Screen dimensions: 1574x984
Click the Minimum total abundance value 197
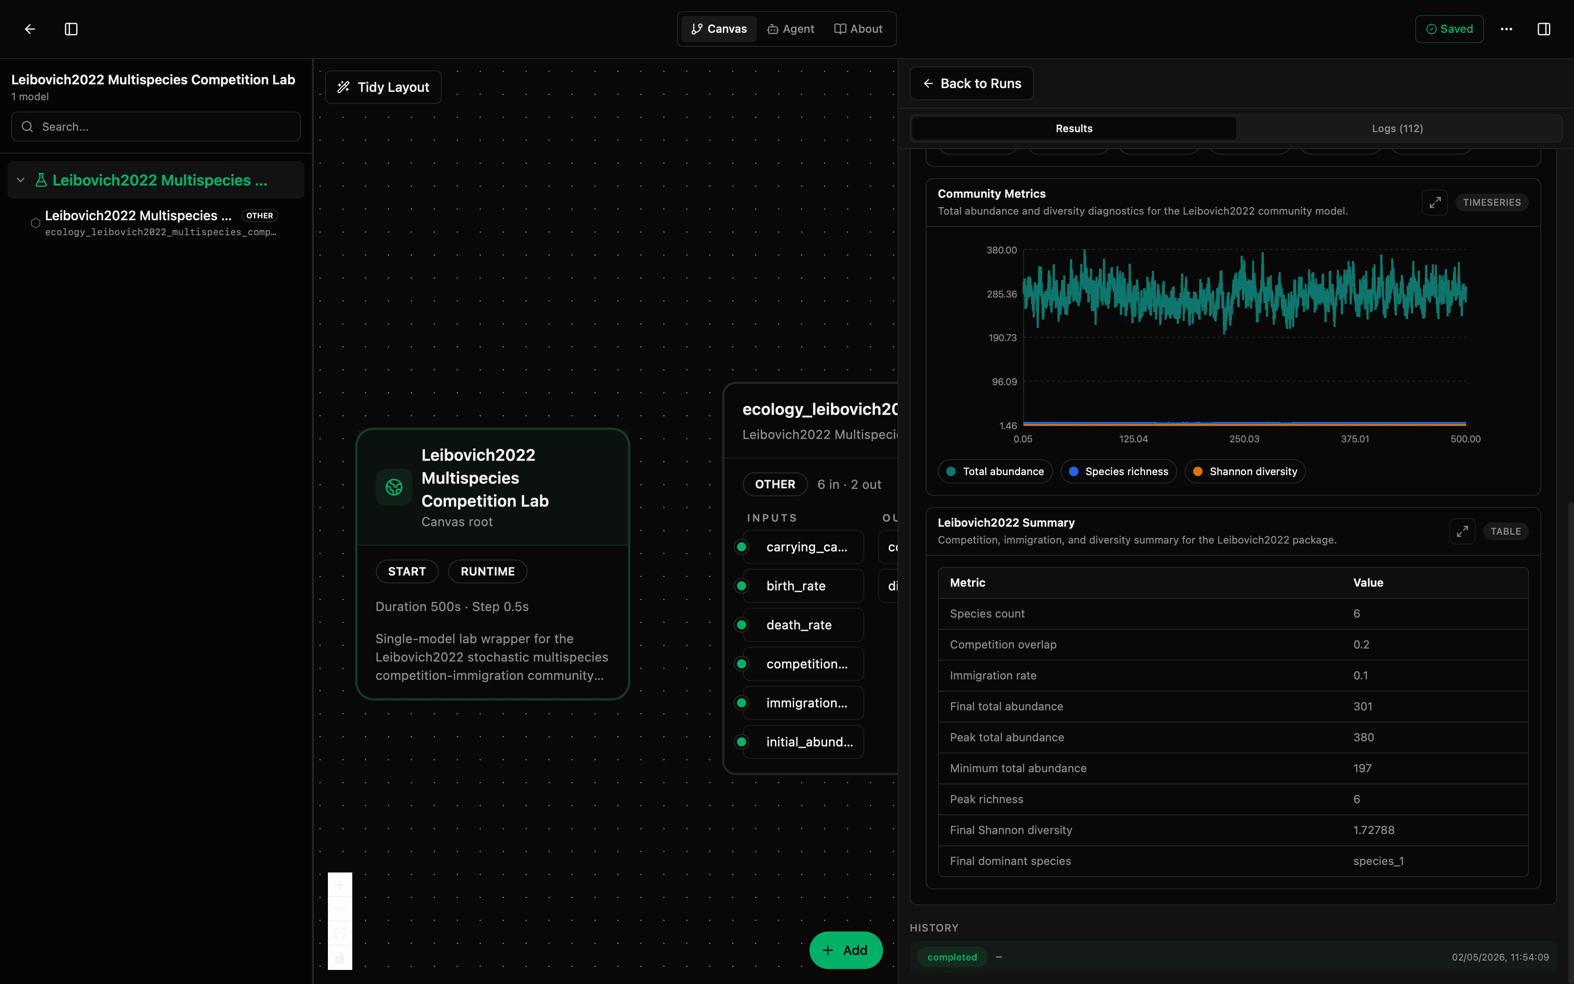pyautogui.click(x=1362, y=768)
